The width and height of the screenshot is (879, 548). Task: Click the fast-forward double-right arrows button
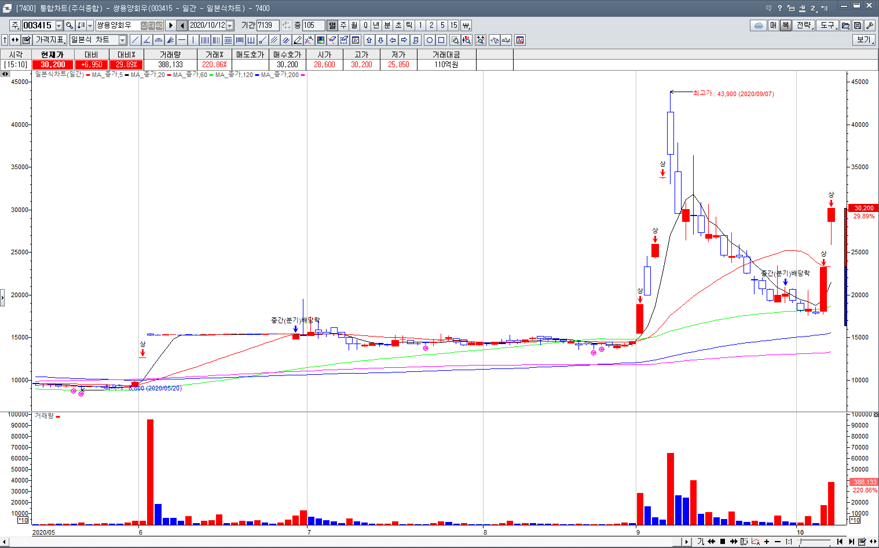pyautogui.click(x=734, y=542)
